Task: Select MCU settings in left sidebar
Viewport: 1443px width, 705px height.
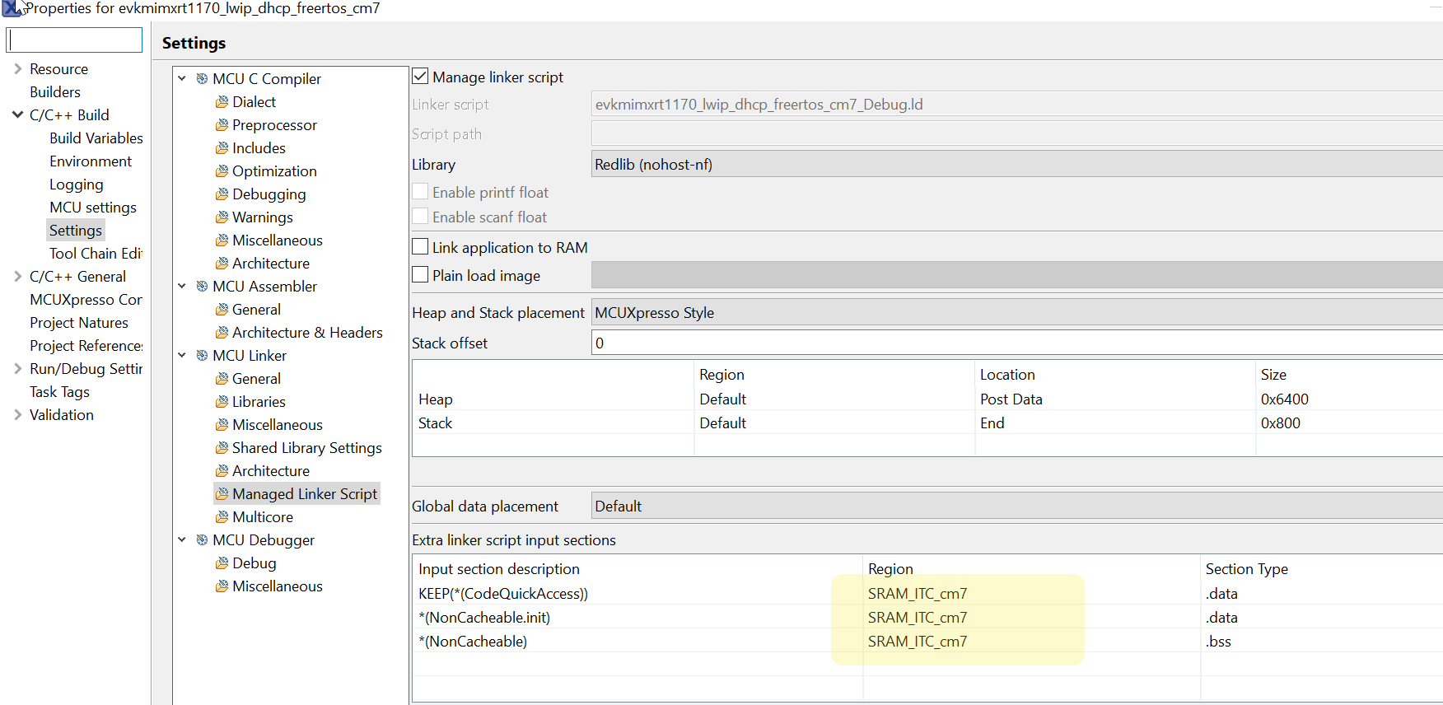Action: [x=92, y=208]
